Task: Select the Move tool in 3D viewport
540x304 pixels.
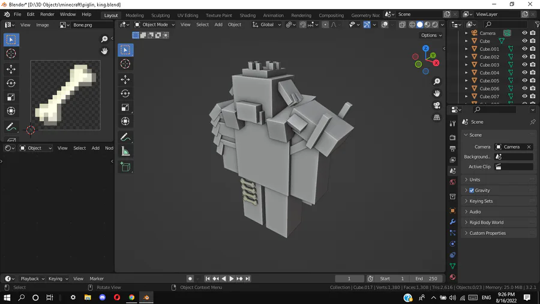Action: [x=125, y=80]
